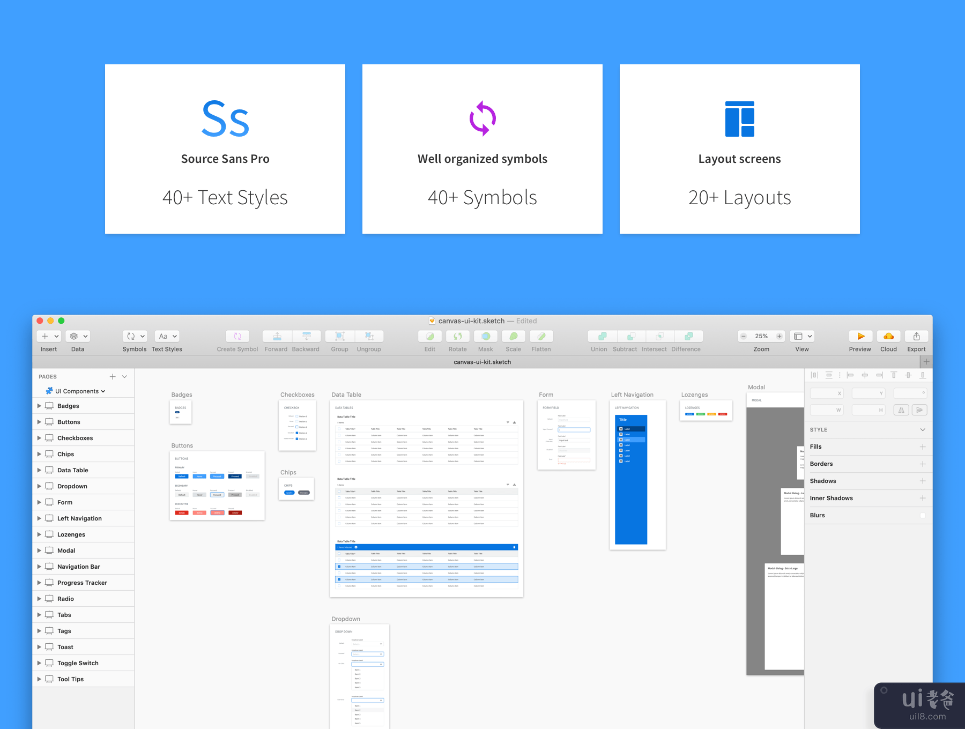Click the Export share icon
Image resolution: width=965 pixels, height=729 pixels.
coord(916,336)
